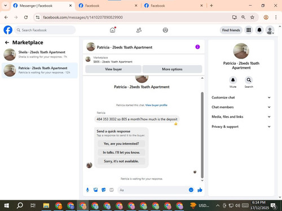Open View buyer profile link
Viewport: 282px width, 211px height.
(x=156, y=105)
